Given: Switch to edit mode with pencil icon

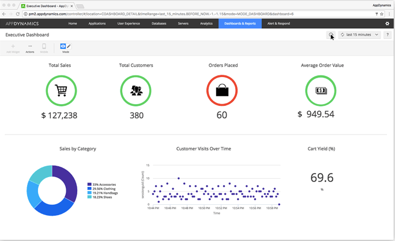Looking at the screenshot, I should (x=69, y=45).
